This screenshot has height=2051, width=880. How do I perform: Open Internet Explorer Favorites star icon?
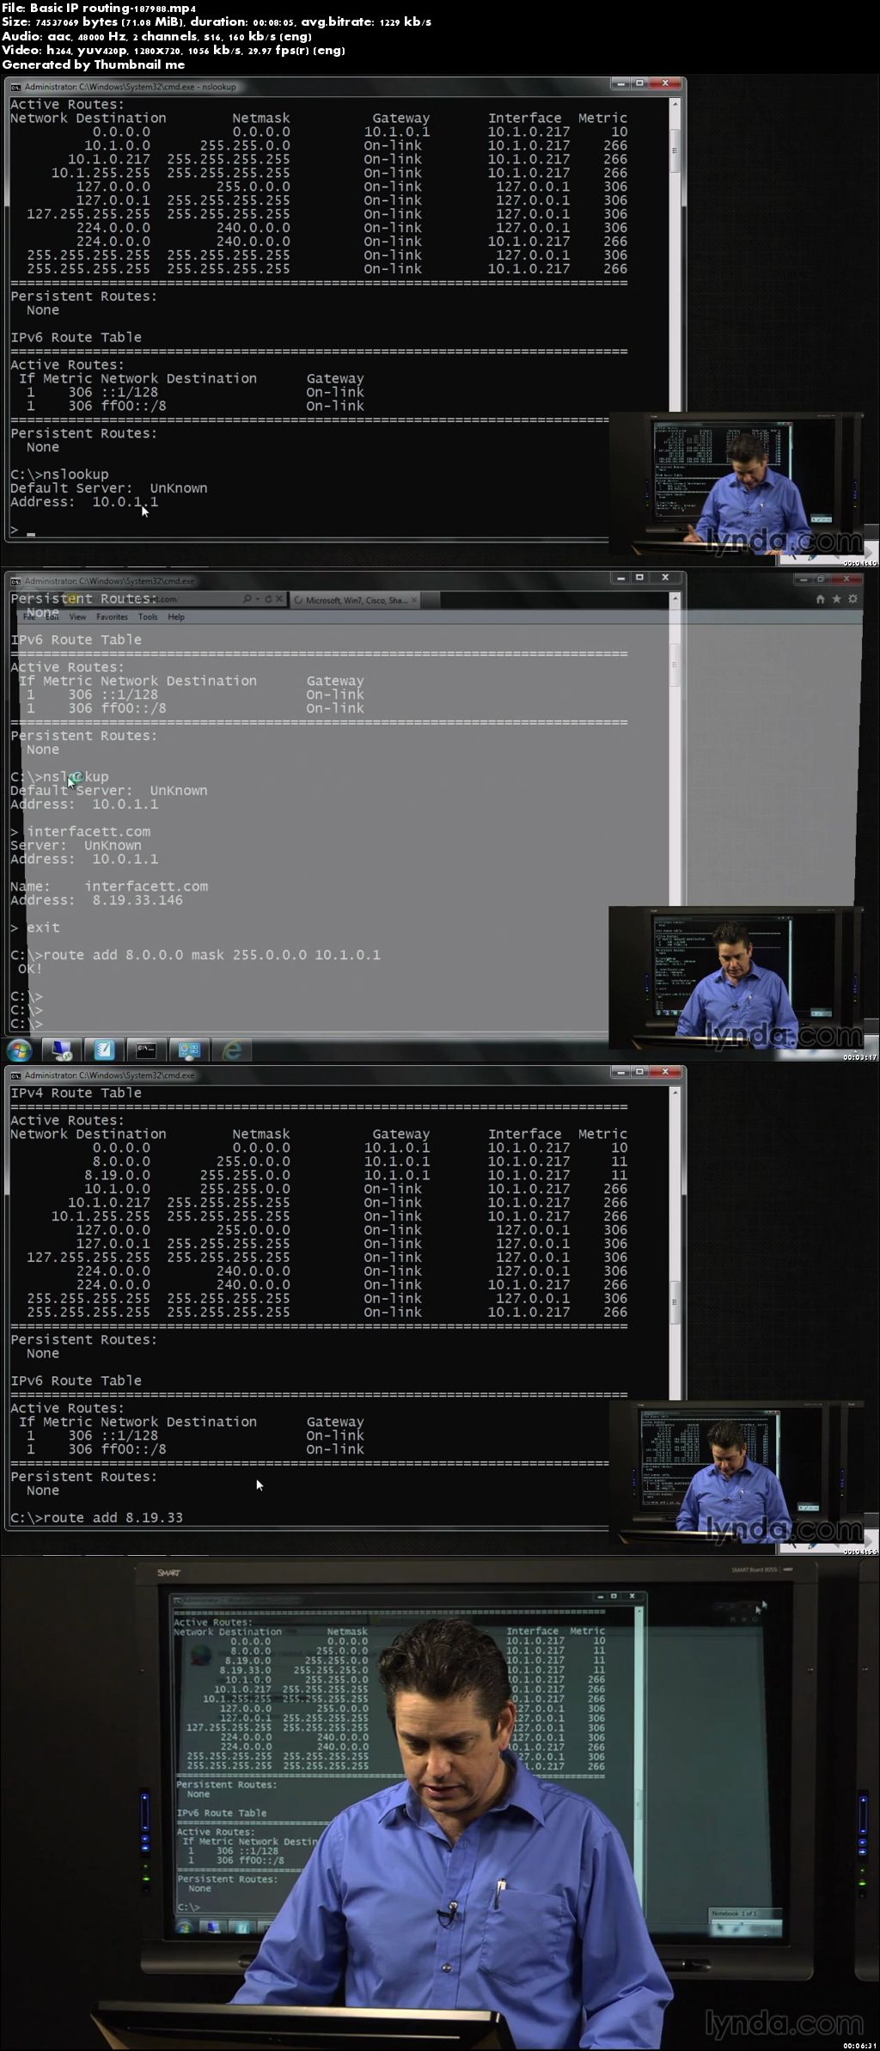pos(836,599)
